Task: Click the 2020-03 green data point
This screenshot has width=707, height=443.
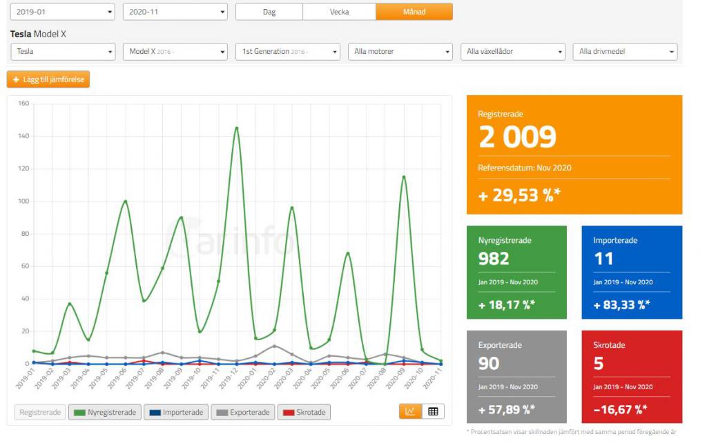Action: pos(292,208)
